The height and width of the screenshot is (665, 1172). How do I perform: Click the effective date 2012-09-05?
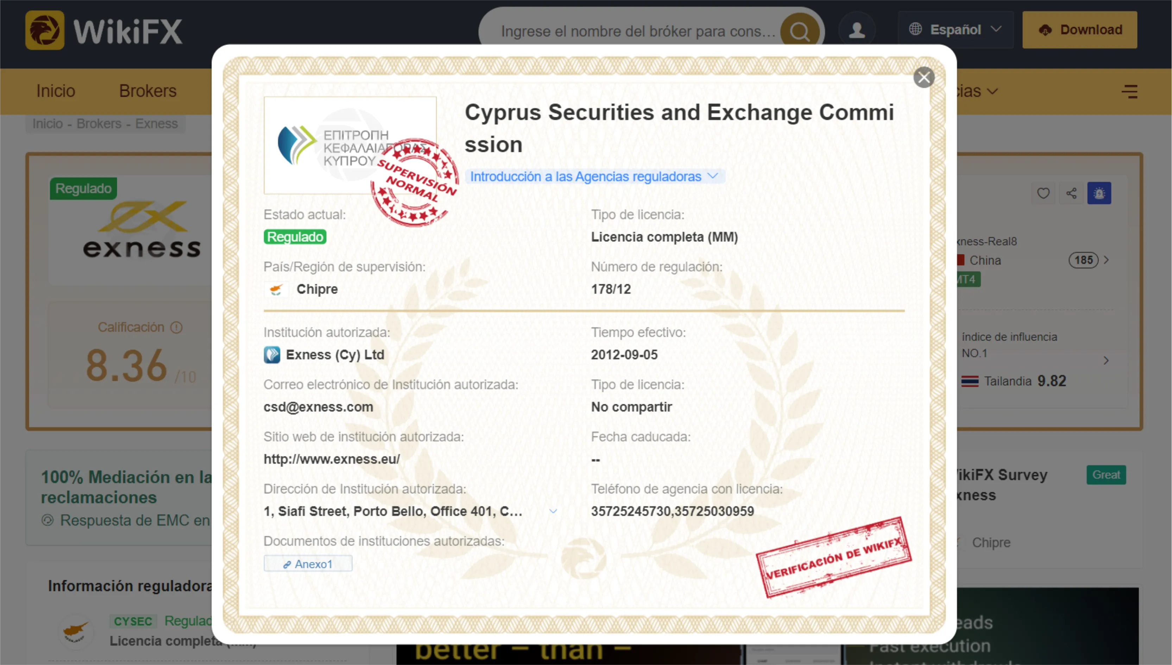[624, 355]
